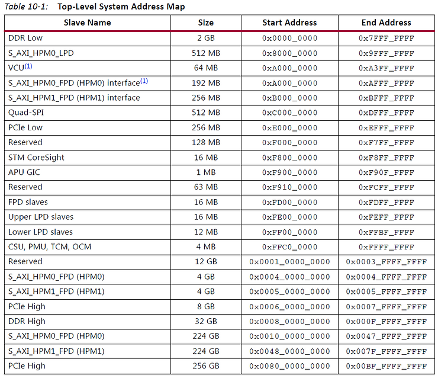
Task: Select the '12 MB' size value
Action: point(206,232)
